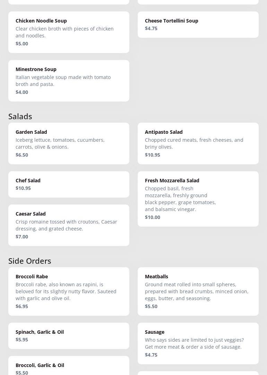Screen dimensions: 267x375
Task: Select the Antipasto Salad item
Action: pyautogui.click(x=198, y=143)
